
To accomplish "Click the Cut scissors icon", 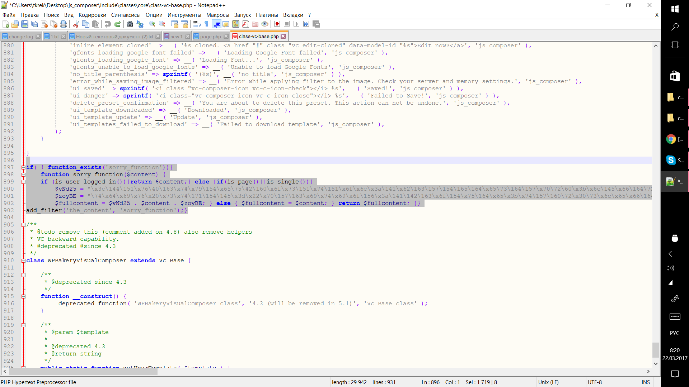I will pos(76,24).
